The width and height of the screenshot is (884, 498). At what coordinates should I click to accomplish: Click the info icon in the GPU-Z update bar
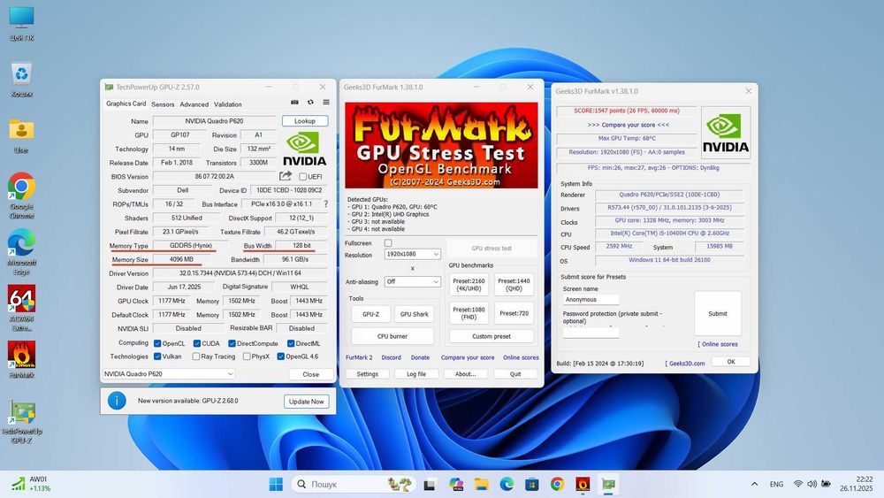[117, 401]
